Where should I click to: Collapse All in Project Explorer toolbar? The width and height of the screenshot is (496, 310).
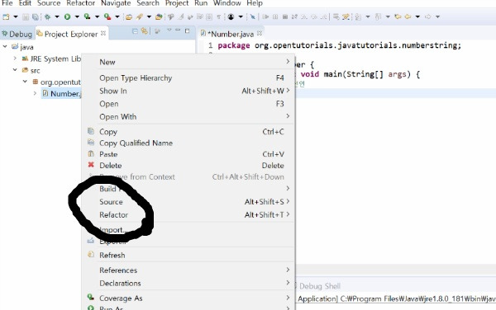135,31
